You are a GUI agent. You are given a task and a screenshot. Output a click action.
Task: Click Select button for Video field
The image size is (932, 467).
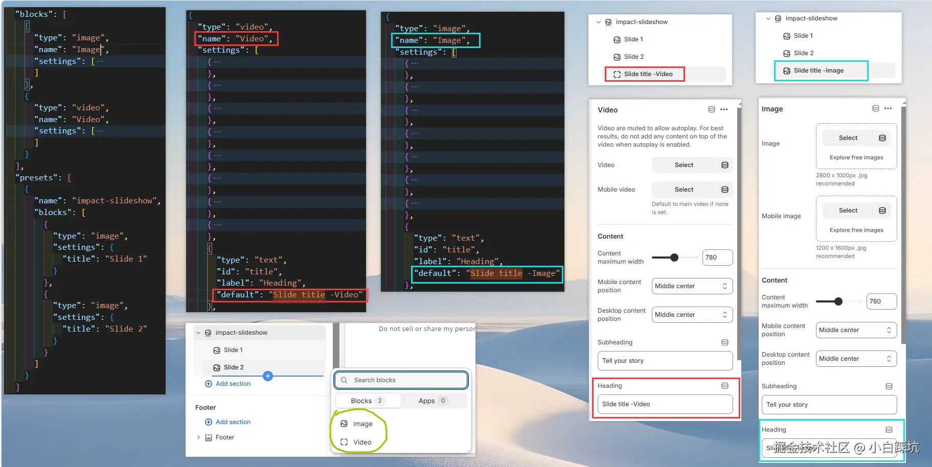[x=684, y=165]
